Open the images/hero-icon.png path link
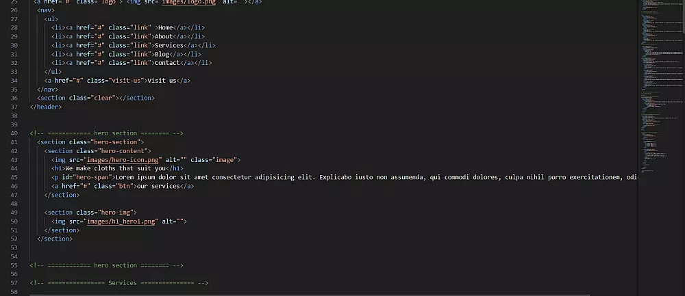Viewport: 685px width, 296px height. tap(125, 160)
